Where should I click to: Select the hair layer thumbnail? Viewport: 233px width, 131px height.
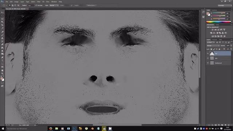[x=212, y=53]
